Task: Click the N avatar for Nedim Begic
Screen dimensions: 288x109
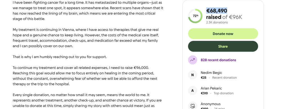Action: [x=192, y=75]
